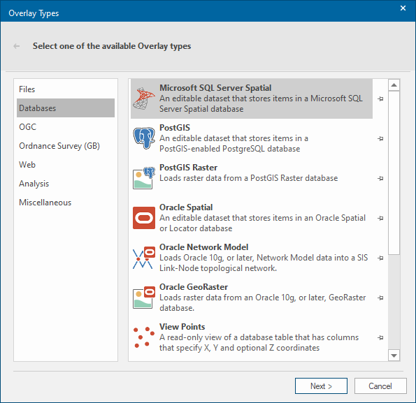Pin the View Points overlay type
The height and width of the screenshot is (403, 416).
click(380, 337)
